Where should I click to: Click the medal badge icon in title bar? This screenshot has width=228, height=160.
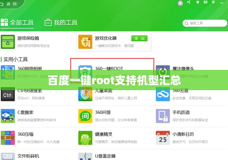pos(180,3)
